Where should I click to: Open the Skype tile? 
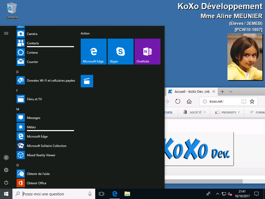[121, 52]
